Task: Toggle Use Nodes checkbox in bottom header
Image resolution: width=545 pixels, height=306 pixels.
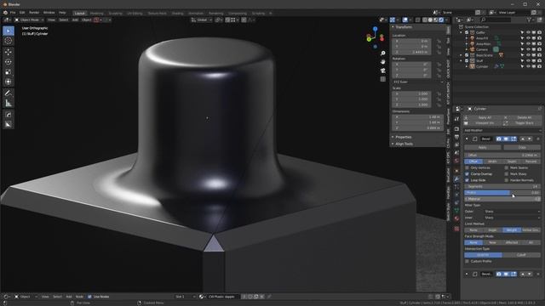Action: click(90, 297)
